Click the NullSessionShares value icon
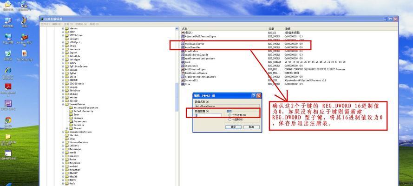The height and width of the screenshot is (186, 413). [183, 73]
